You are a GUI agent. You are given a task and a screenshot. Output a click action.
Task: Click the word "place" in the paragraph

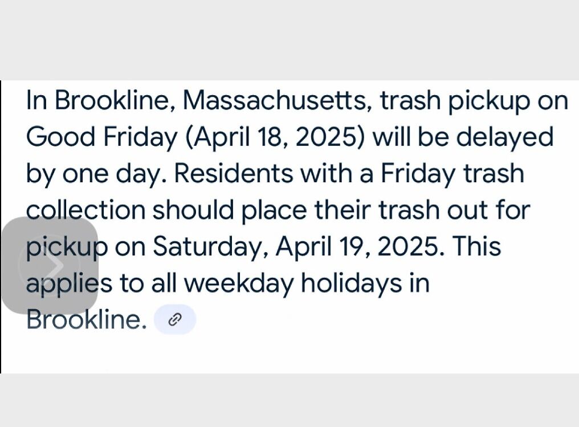(274, 210)
